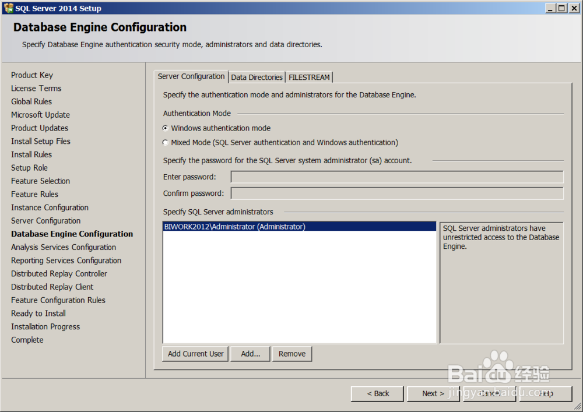Switch to the Server Configuration tab
Screen dimensions: 583x412
191,76
